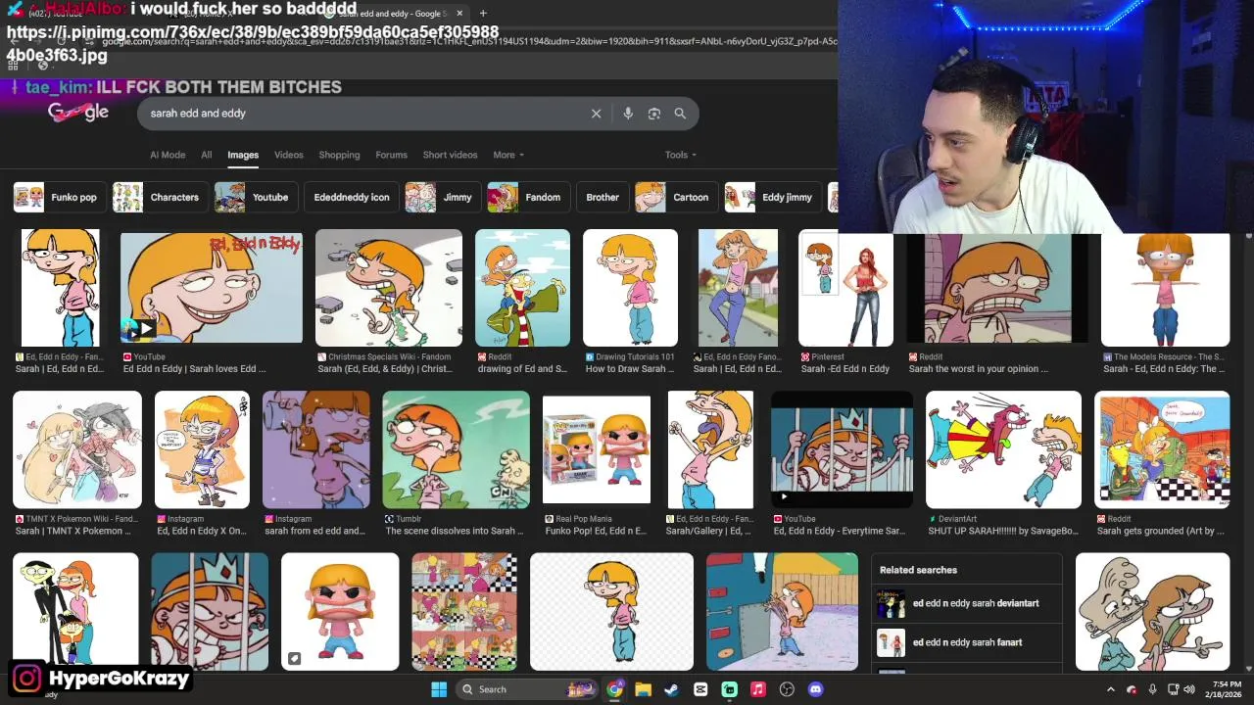This screenshot has width=1254, height=705.
Task: Switch to the Videos tab
Action: [288, 155]
